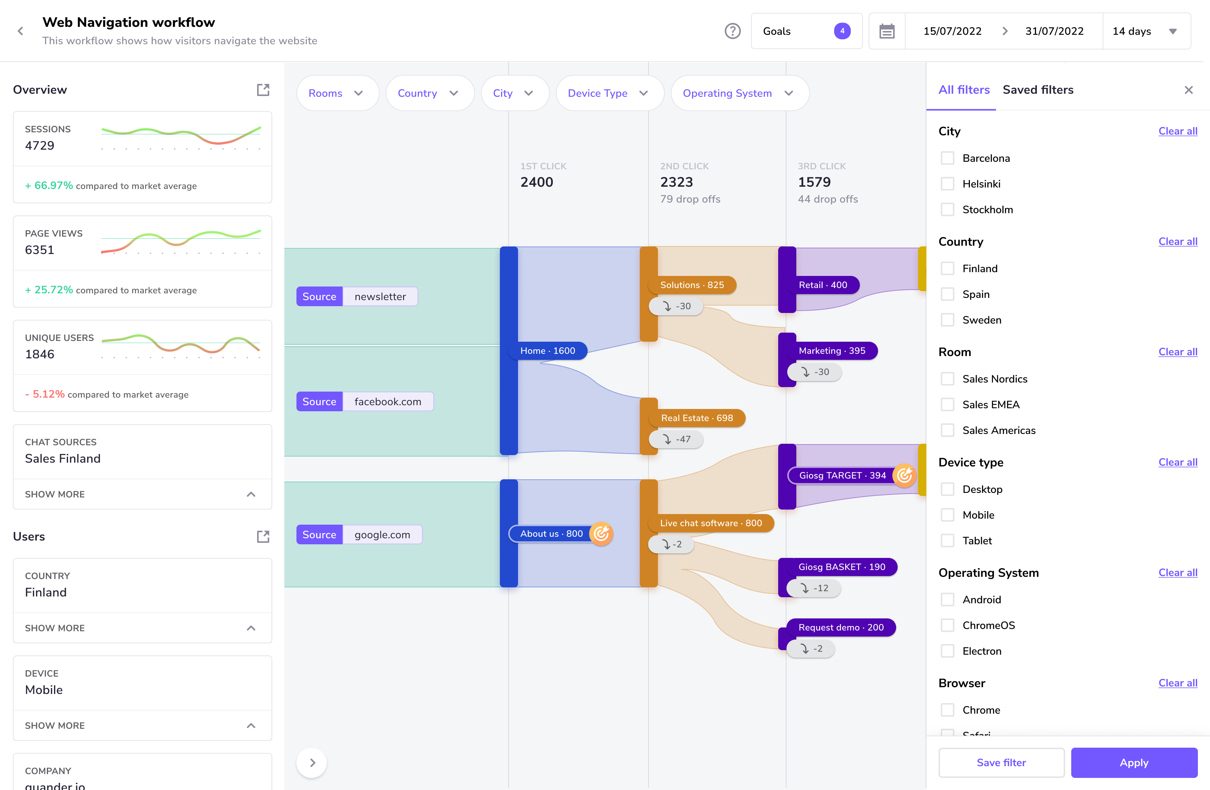Open the Rooms dropdown

point(338,93)
